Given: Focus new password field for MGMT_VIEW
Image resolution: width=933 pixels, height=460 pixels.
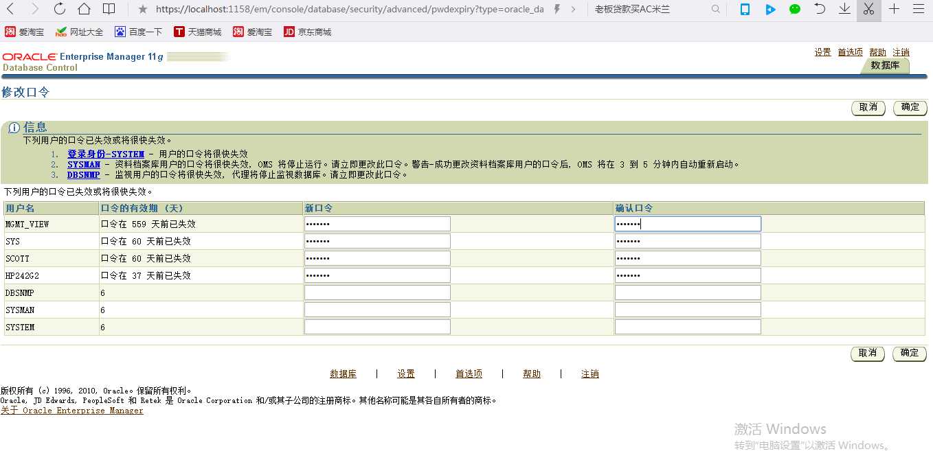Looking at the screenshot, I should pos(377,224).
